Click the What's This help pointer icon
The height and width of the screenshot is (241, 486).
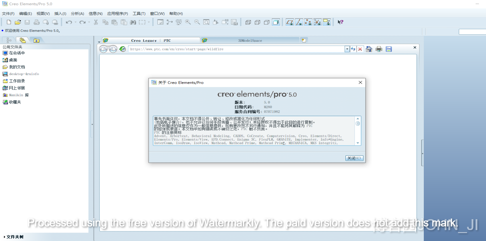(x=340, y=22)
